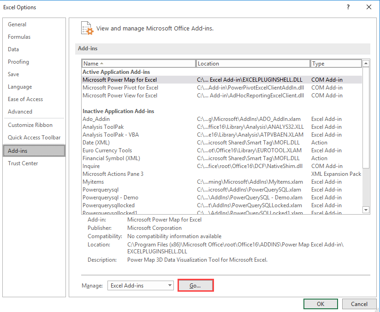Screen dimensions: 380x312
Task: Dismiss the dialog with Cancel
Action: (x=359, y=304)
